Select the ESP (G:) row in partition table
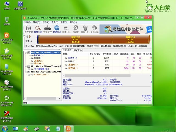This screenshot has width=176, height=132. tap(107, 58)
